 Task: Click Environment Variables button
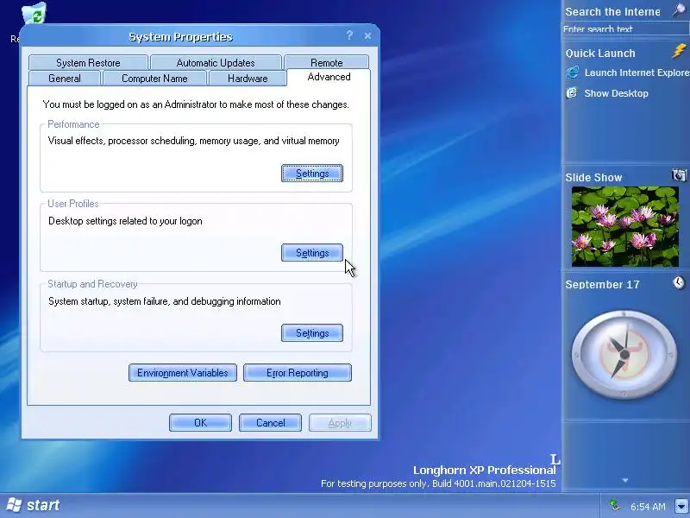pos(183,373)
